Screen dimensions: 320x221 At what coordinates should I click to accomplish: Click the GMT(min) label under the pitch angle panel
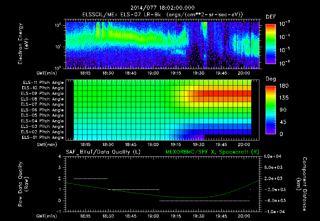tap(47, 145)
